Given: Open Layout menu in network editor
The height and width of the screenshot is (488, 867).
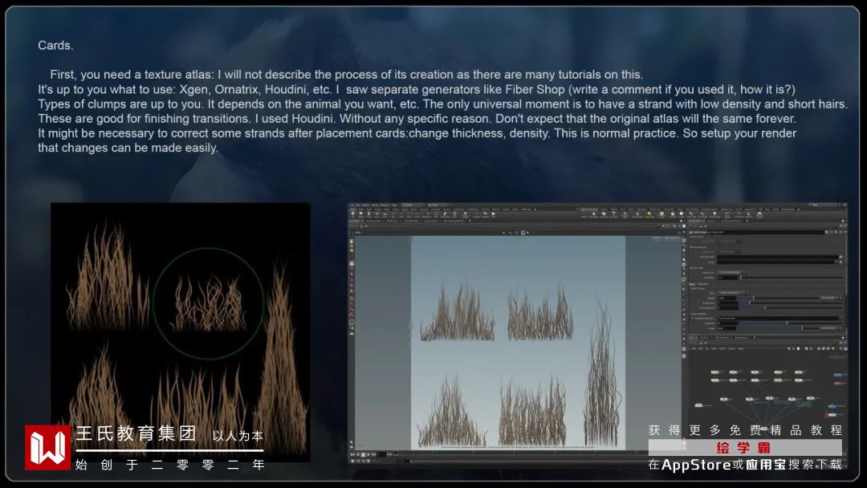Looking at the screenshot, I should 731,348.
